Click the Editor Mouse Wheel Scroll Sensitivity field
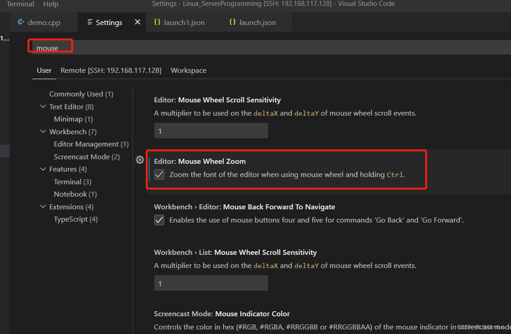The width and height of the screenshot is (511, 334). coord(211,131)
